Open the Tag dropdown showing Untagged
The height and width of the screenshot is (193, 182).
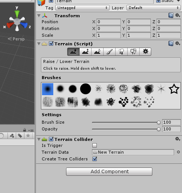(x=82, y=8)
